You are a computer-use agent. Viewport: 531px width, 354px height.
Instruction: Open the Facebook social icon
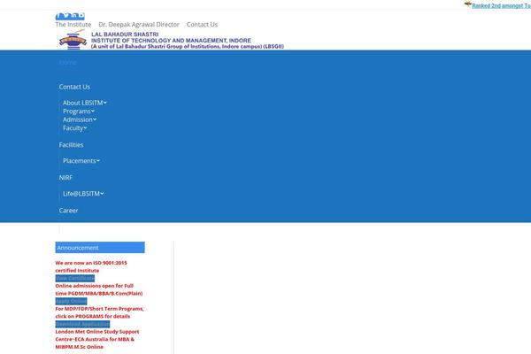click(59, 16)
